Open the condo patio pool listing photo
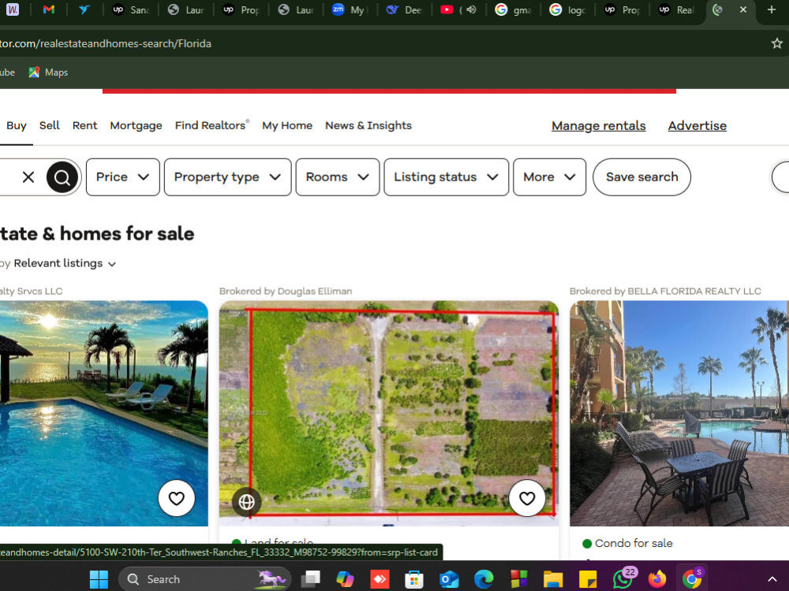Image resolution: width=789 pixels, height=591 pixels. (679, 413)
